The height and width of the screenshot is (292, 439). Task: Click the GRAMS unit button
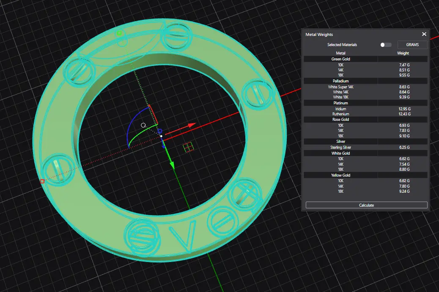click(412, 45)
